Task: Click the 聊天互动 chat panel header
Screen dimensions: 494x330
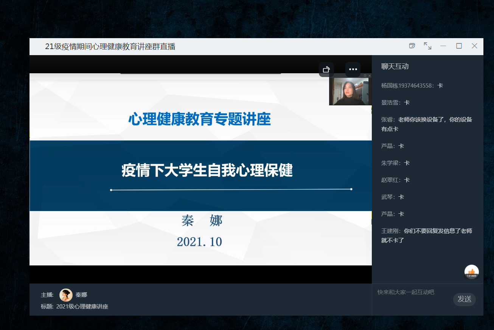Action: coord(395,66)
